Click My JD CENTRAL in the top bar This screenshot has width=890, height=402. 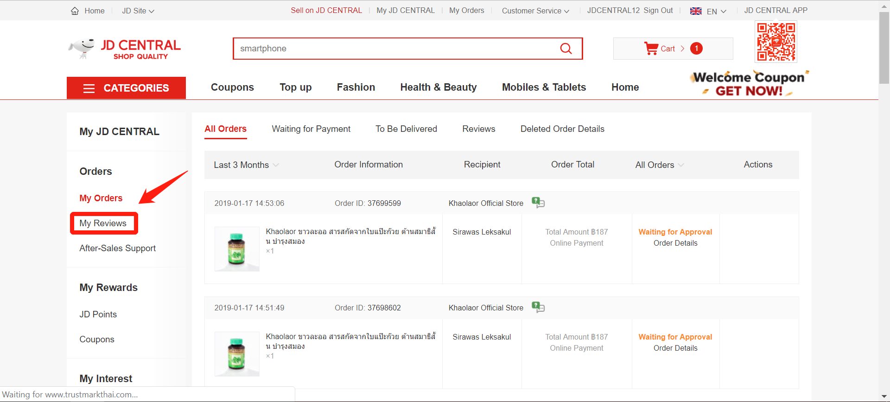point(406,11)
